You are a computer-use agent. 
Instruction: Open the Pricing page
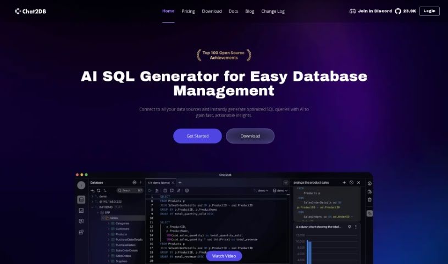pos(188,11)
